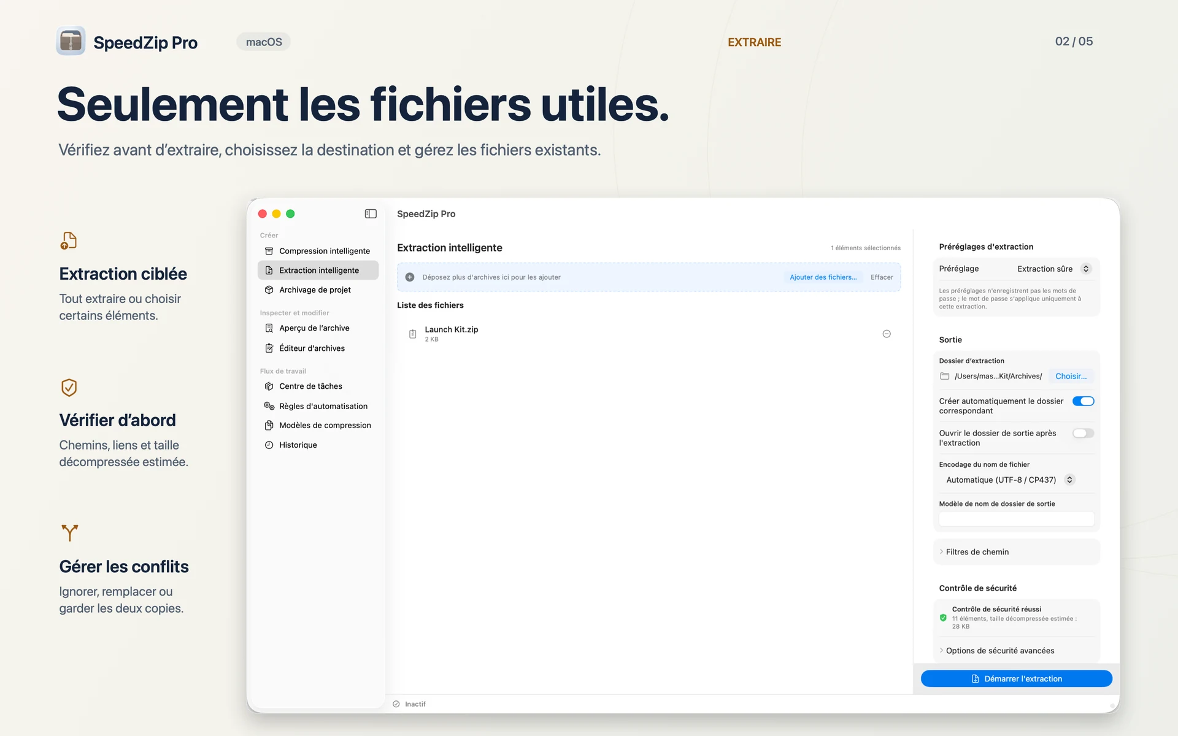Click Ajouter des fichiers button

coord(823,277)
